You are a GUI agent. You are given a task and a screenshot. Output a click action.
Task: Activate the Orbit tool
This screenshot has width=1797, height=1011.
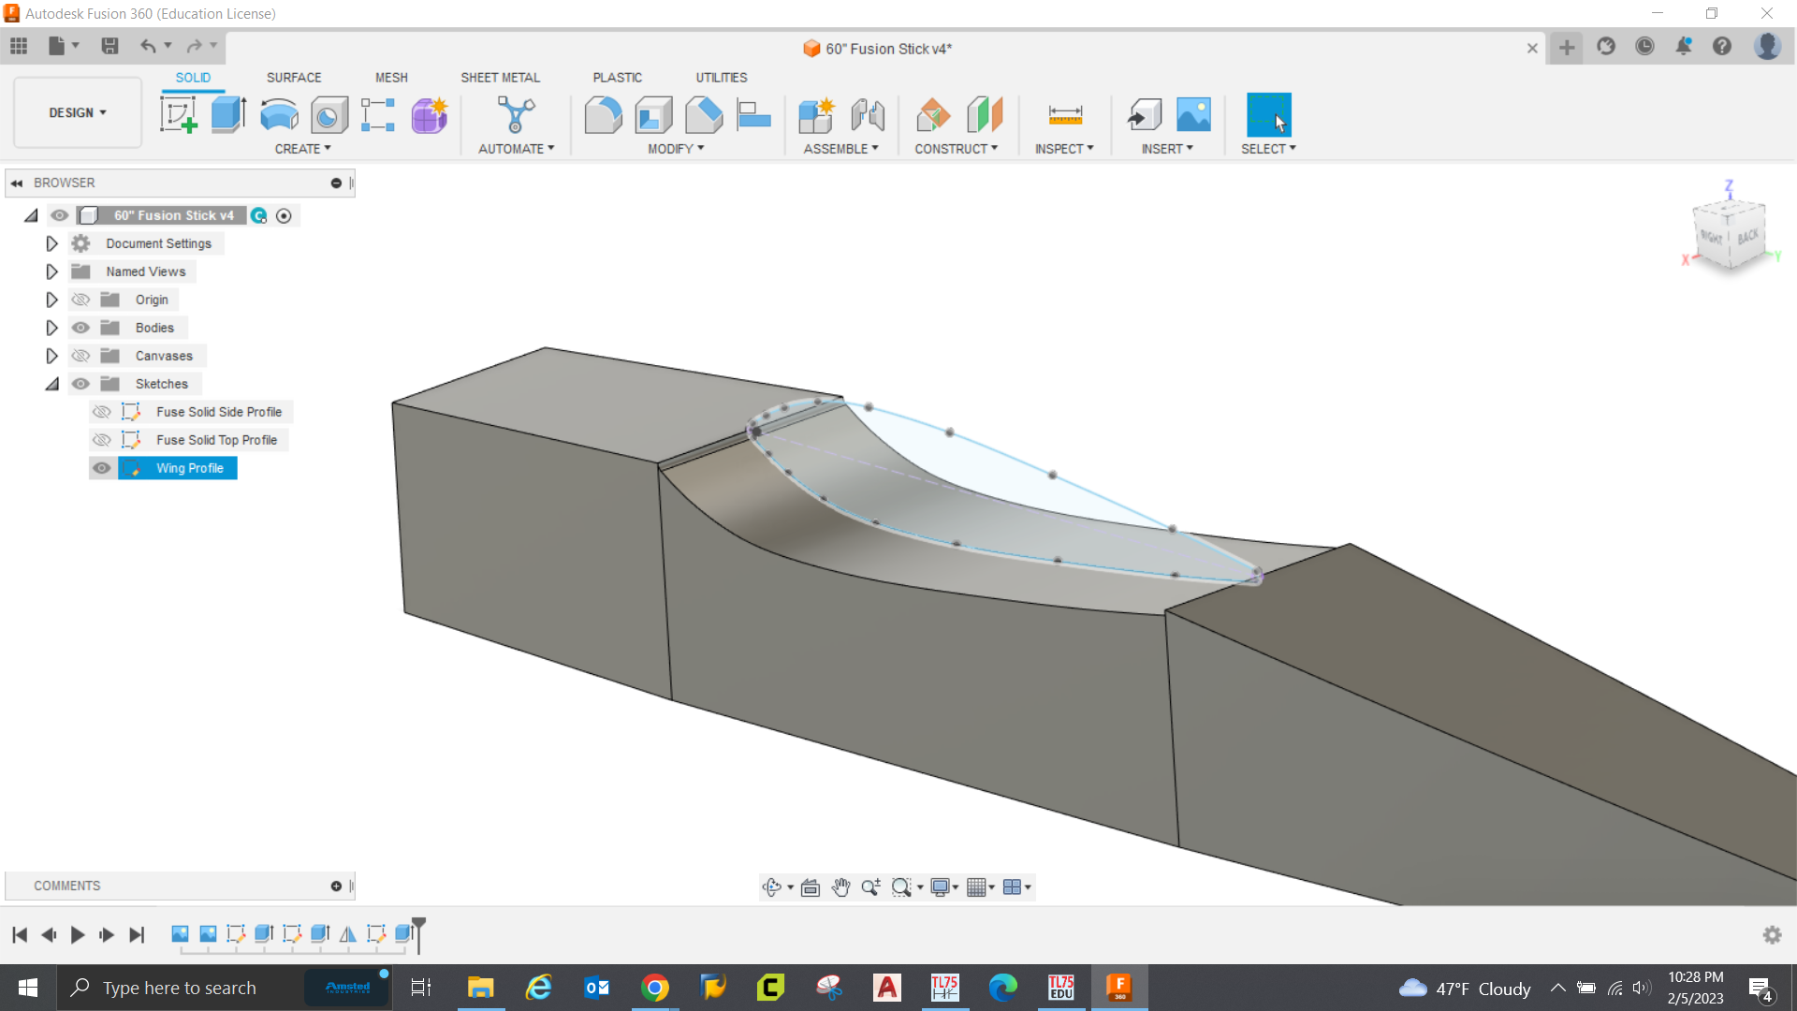771,886
